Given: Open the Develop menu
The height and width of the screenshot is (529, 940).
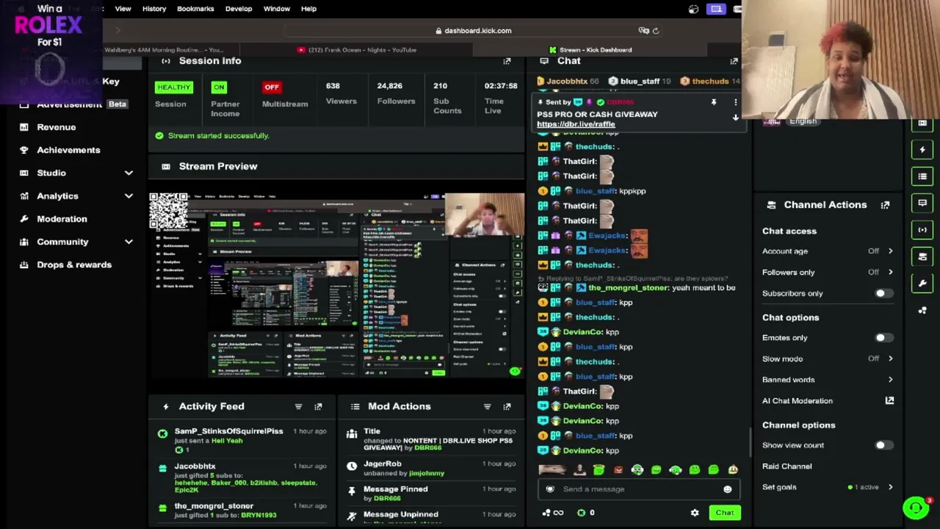Looking at the screenshot, I should (239, 9).
